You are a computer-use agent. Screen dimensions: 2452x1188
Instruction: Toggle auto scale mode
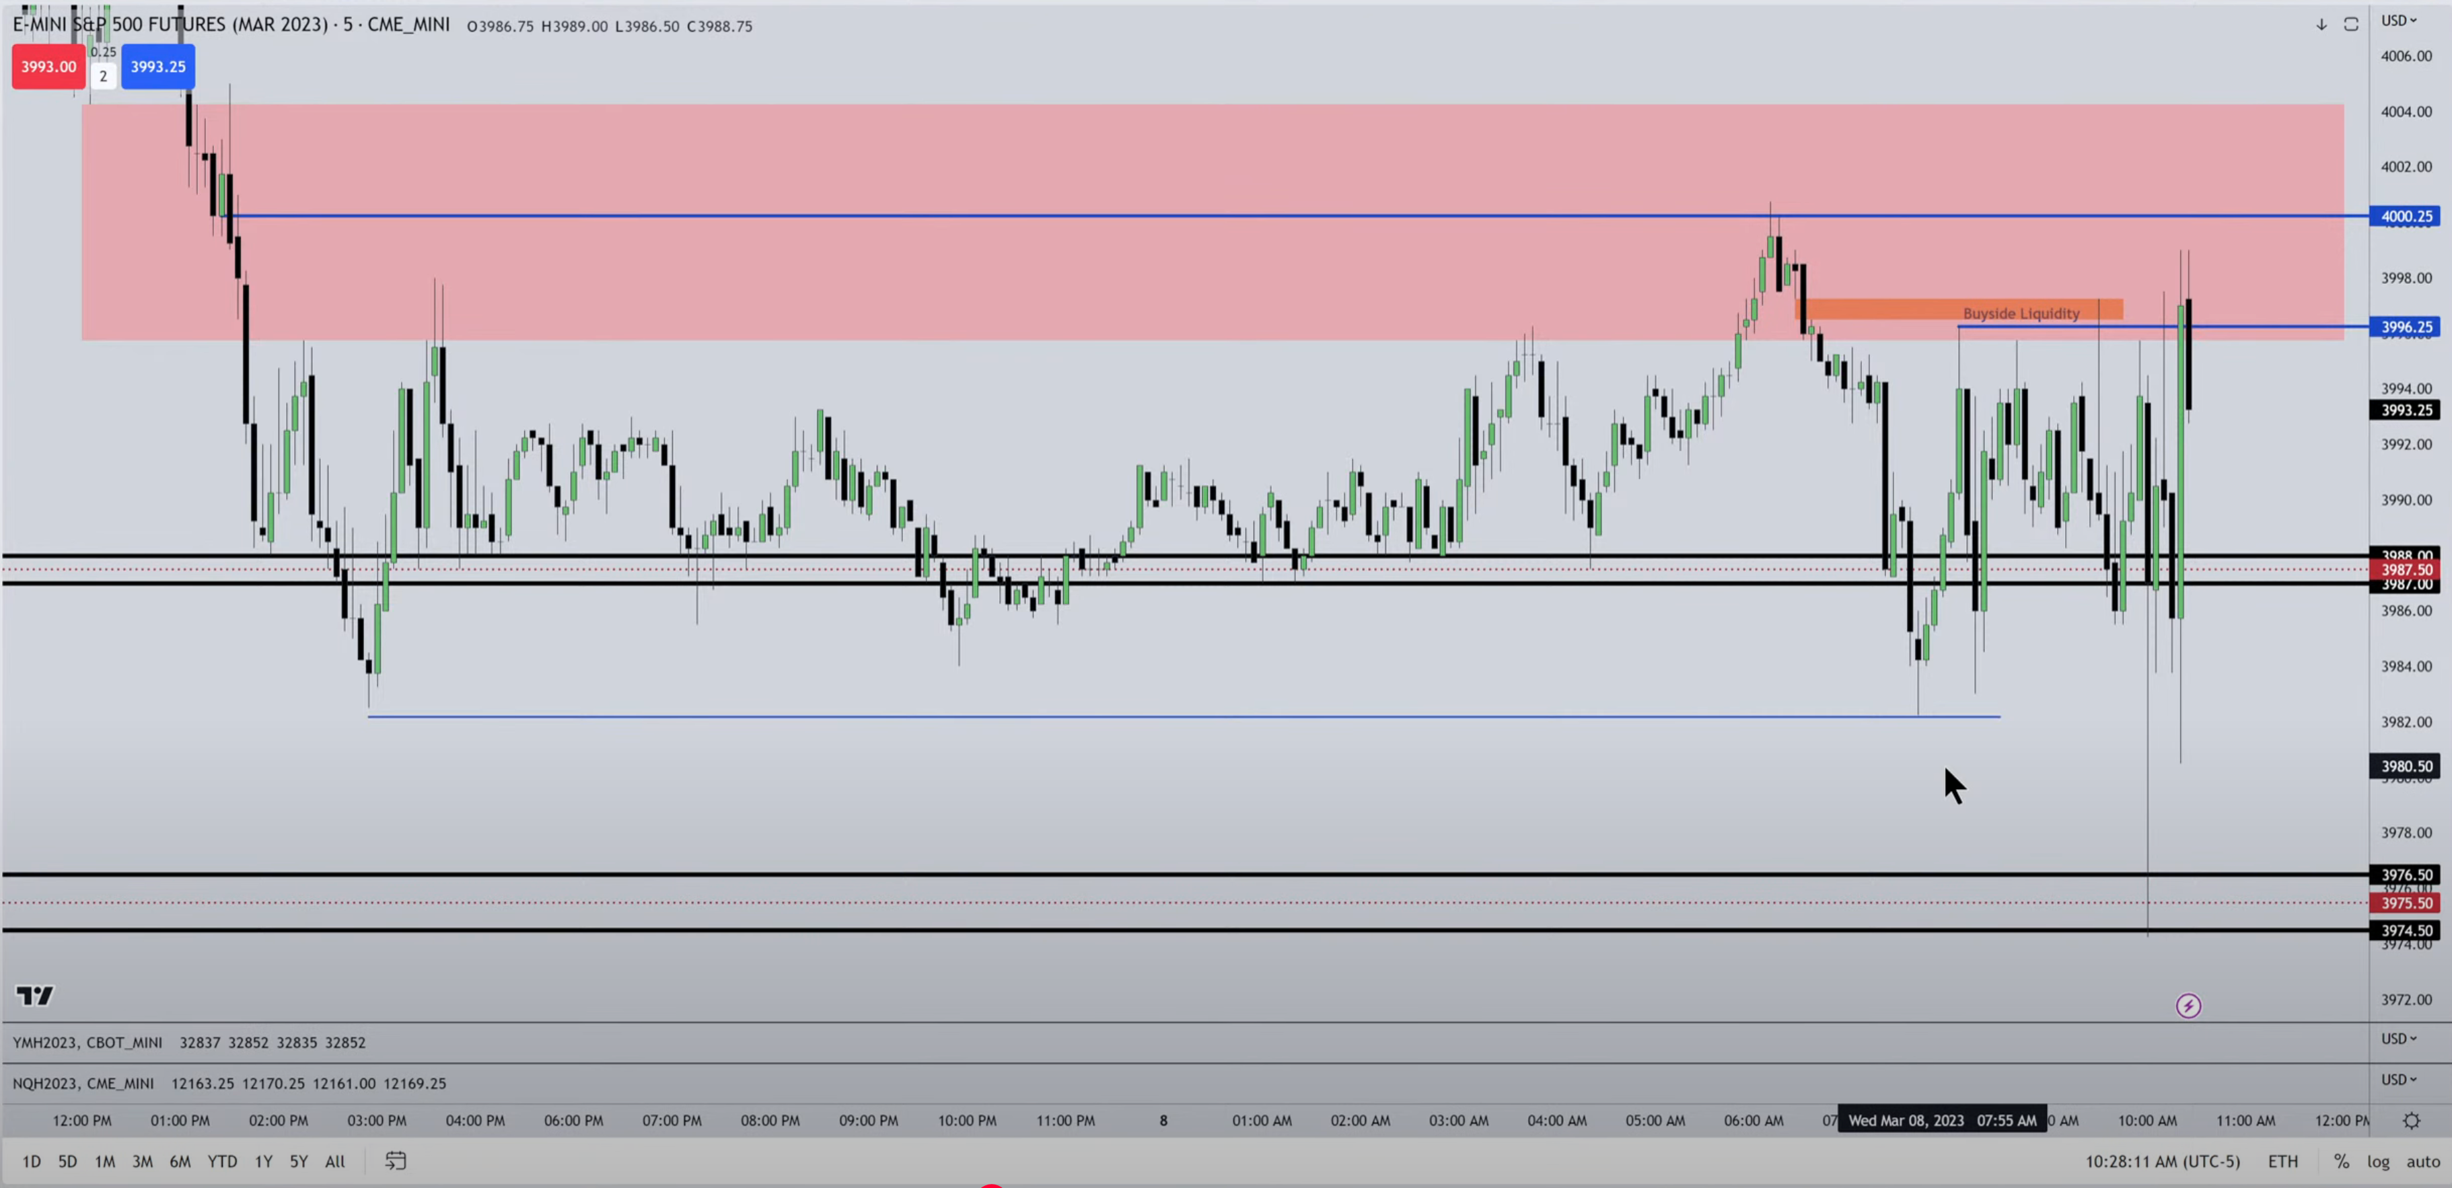tap(2422, 1161)
